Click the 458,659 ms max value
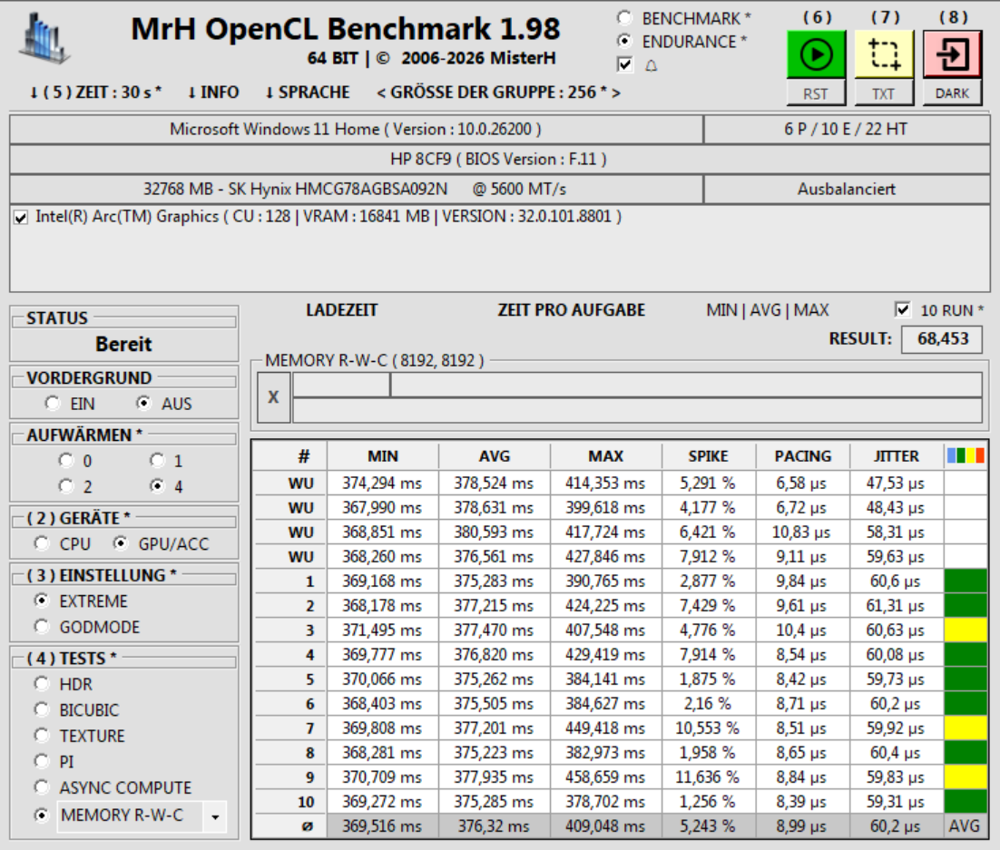1000x850 pixels. click(605, 777)
